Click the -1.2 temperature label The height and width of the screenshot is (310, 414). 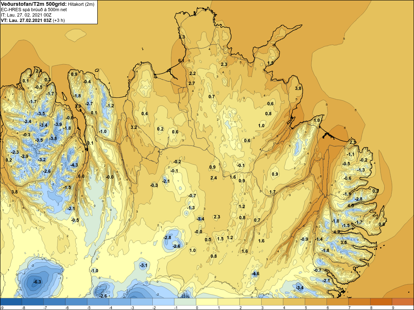110,106
